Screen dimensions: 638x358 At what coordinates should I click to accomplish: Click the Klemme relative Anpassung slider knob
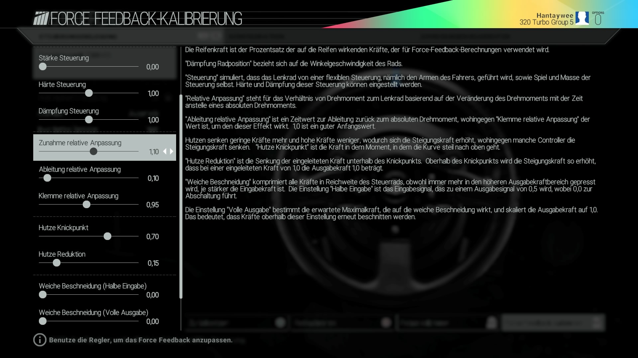[x=86, y=205]
